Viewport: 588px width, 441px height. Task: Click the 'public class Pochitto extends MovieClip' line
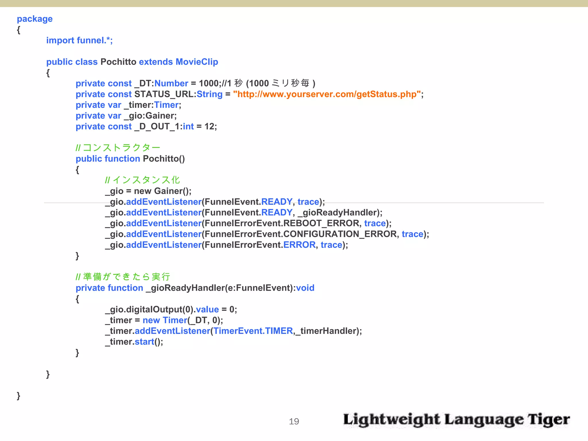point(132,62)
